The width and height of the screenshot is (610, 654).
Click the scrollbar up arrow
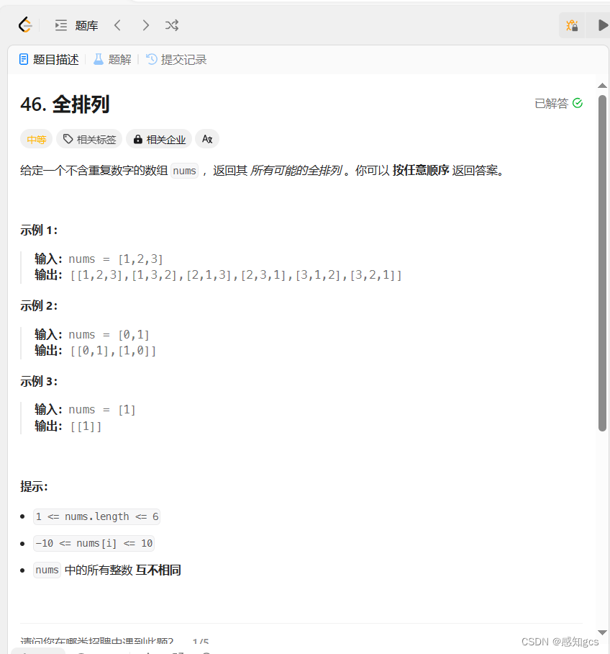point(602,86)
